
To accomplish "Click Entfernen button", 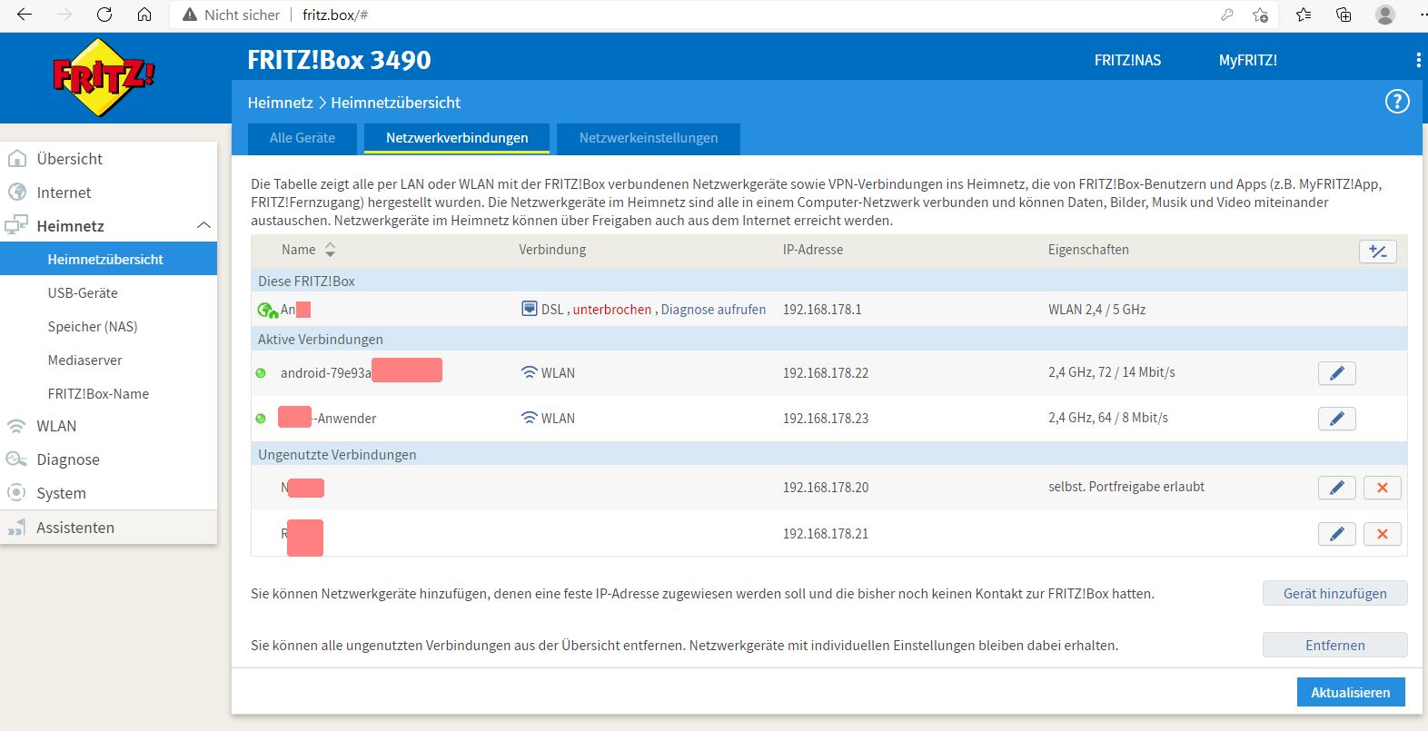I will pyautogui.click(x=1334, y=645).
